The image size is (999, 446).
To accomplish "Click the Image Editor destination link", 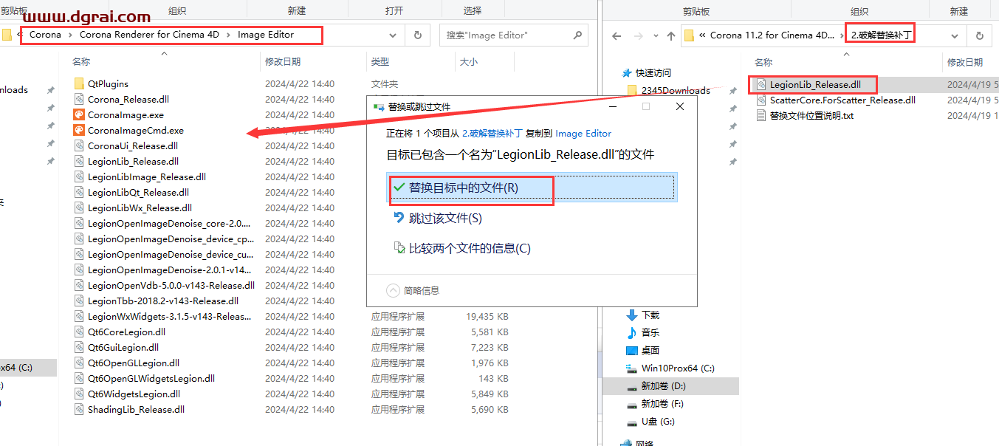I will (583, 134).
